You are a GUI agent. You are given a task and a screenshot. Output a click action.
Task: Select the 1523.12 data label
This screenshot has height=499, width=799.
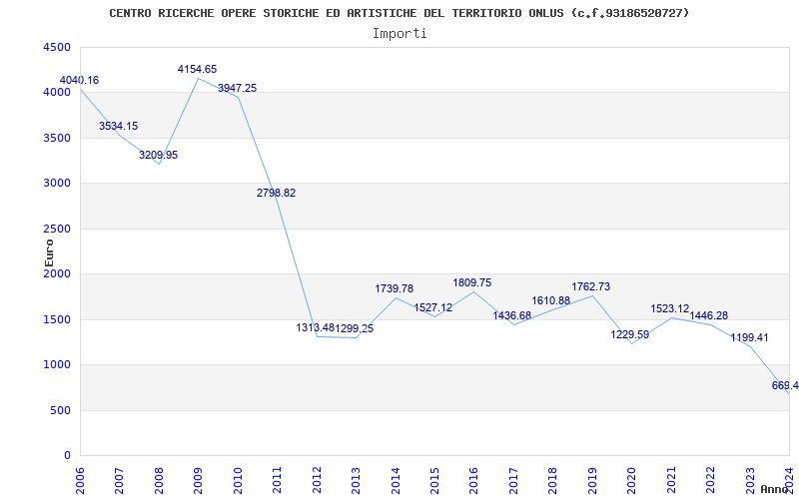670,309
